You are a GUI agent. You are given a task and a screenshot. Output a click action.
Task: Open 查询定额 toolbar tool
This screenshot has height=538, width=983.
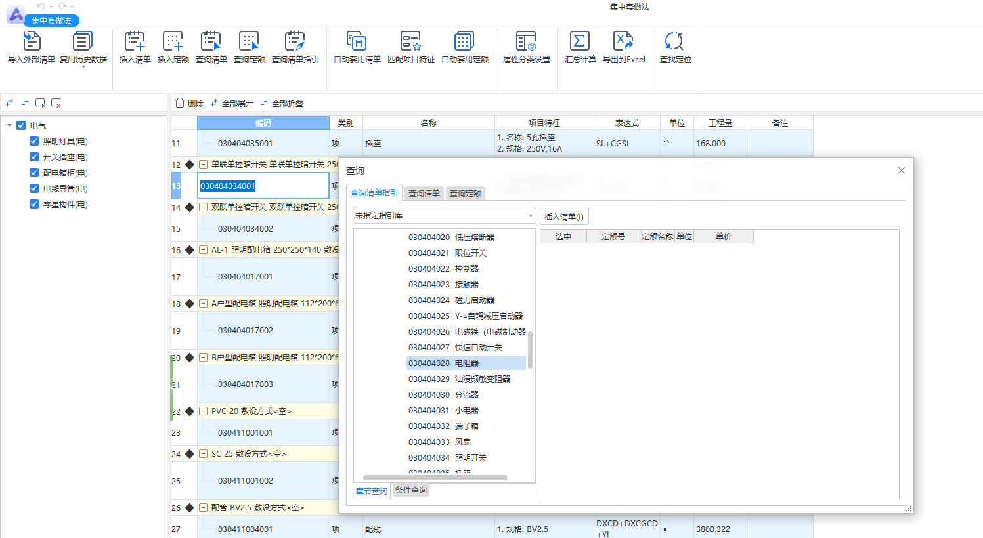point(250,47)
